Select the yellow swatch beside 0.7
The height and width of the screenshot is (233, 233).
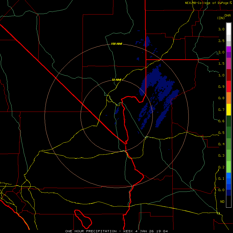pyautogui.click(x=229, y=110)
